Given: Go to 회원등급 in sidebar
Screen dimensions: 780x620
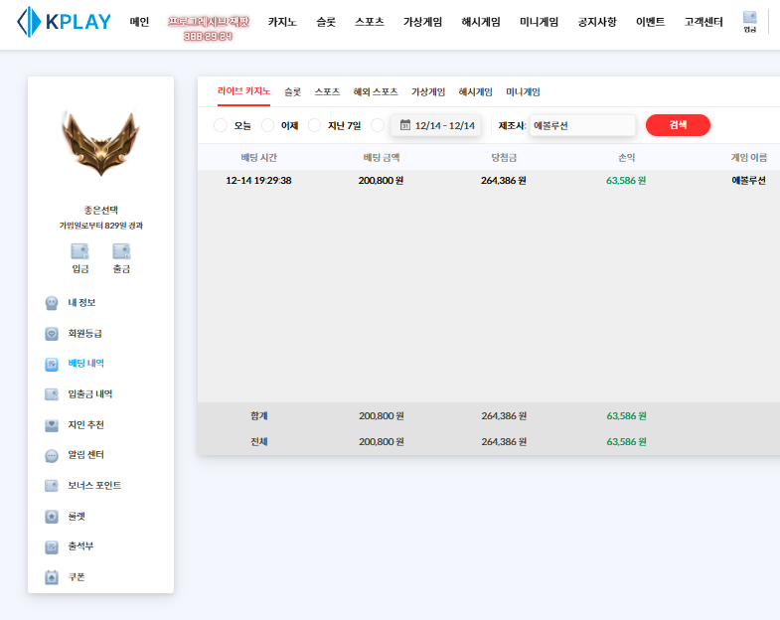Looking at the screenshot, I should tap(85, 334).
